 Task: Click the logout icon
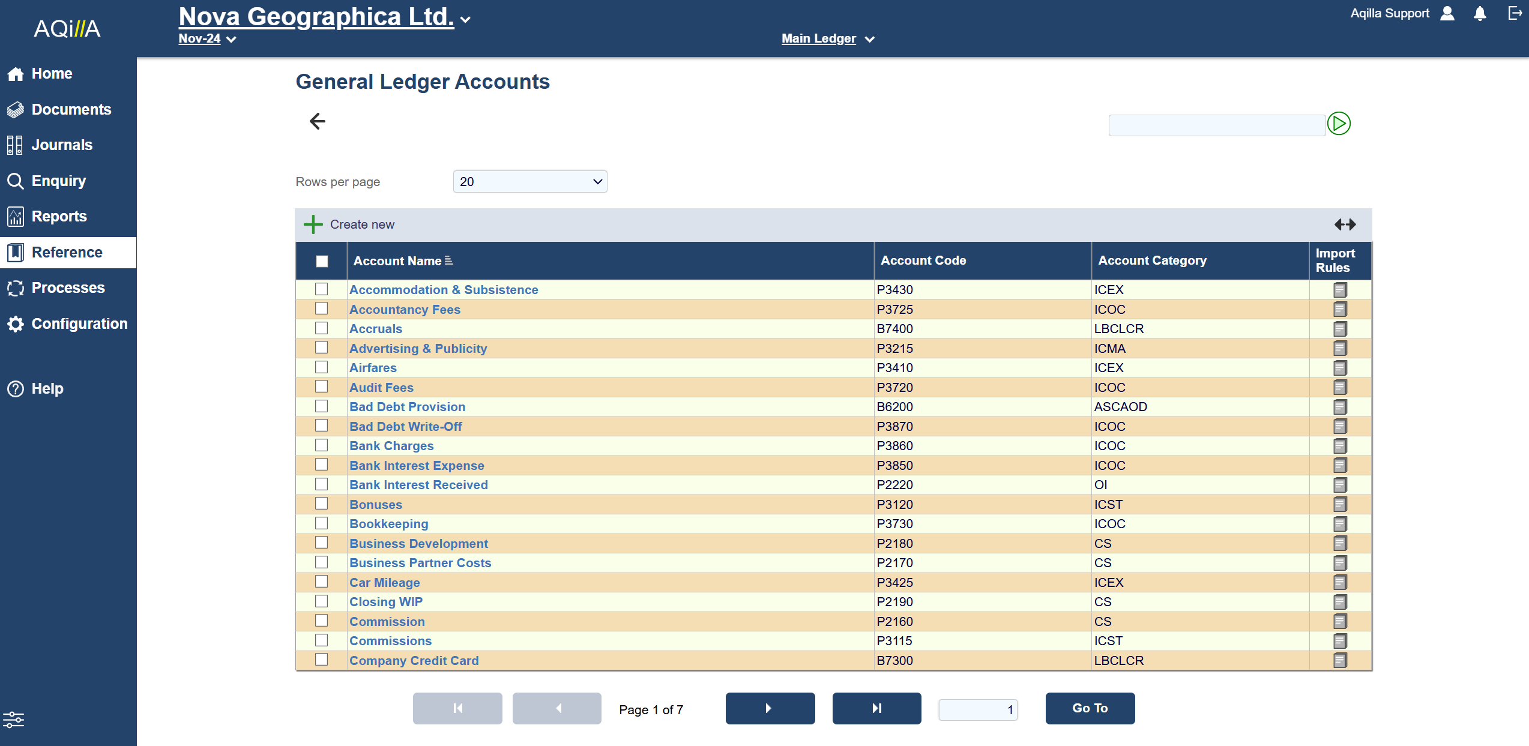(x=1515, y=13)
